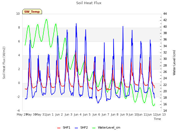Toggle the WaterLevel_cm legend entry
The image size is (178, 133).
[x=106, y=127]
